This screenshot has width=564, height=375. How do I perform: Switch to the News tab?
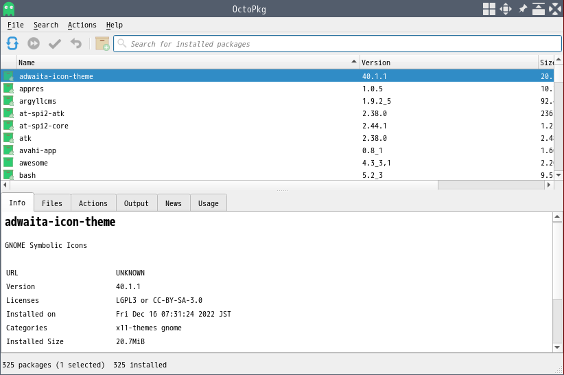174,203
